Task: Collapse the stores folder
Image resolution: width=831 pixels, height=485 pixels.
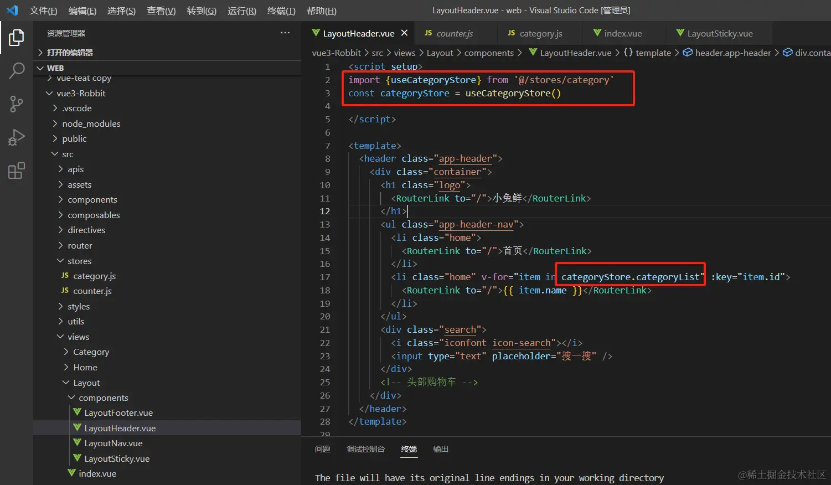Action: coord(79,261)
